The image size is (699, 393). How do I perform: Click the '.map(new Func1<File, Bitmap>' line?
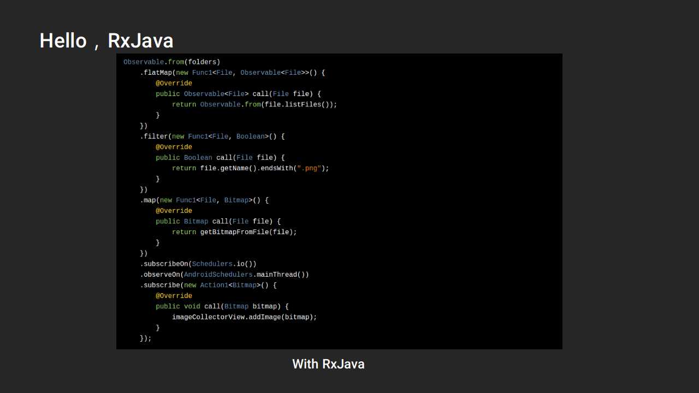tap(204, 200)
